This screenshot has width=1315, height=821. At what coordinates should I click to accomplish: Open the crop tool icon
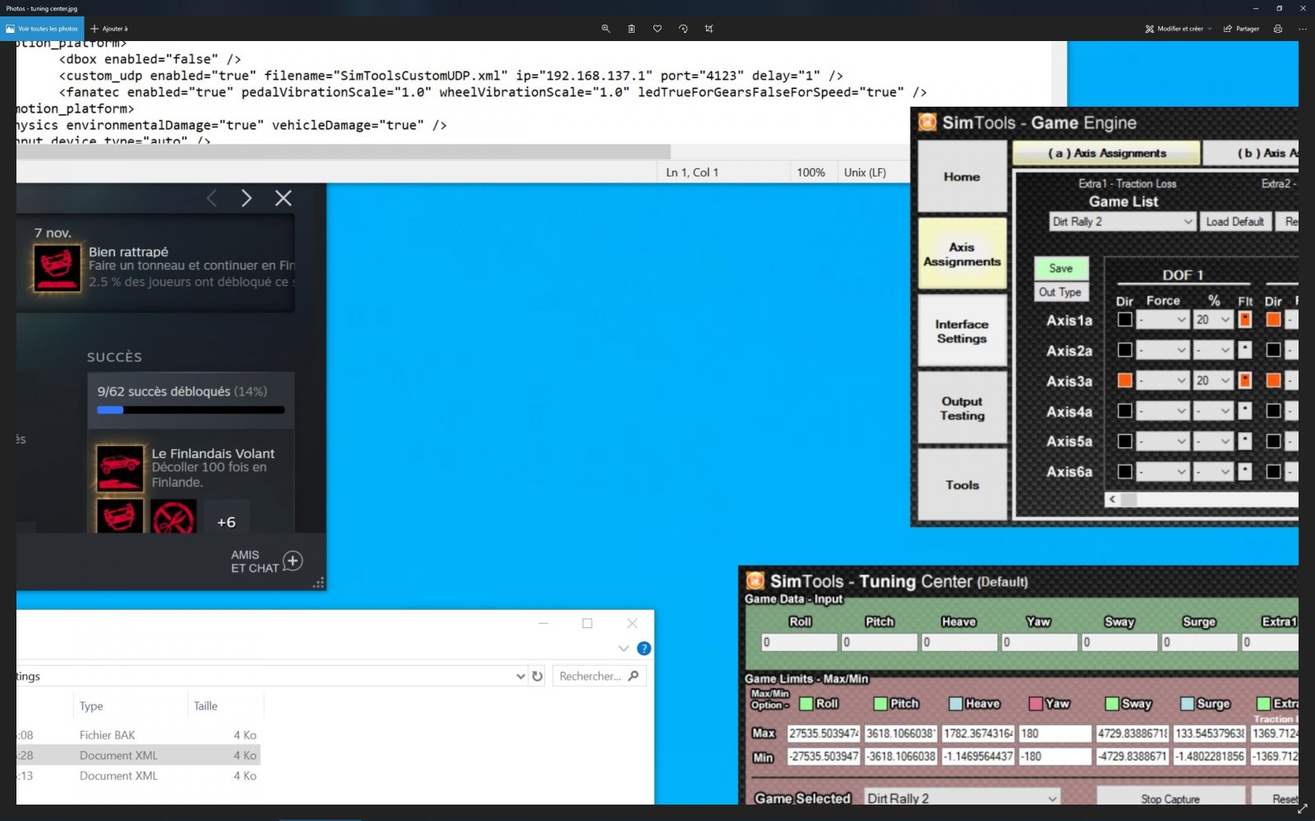click(708, 29)
